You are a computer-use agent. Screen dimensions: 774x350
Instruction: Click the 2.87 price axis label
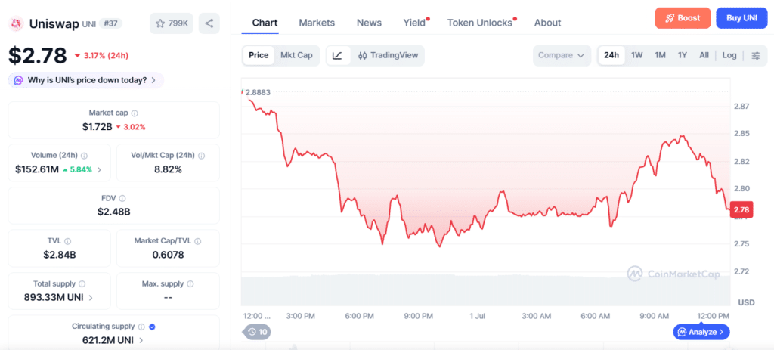(741, 106)
